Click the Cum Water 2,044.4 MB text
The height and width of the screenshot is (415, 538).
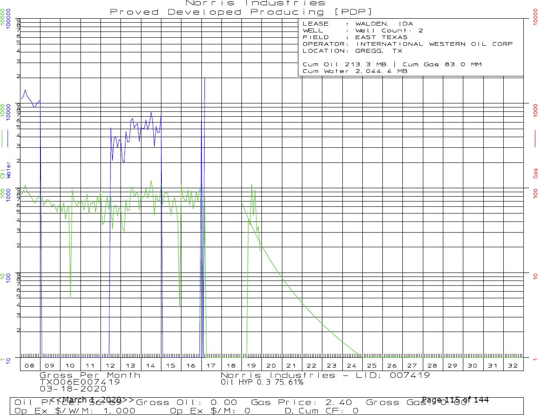tap(355, 71)
